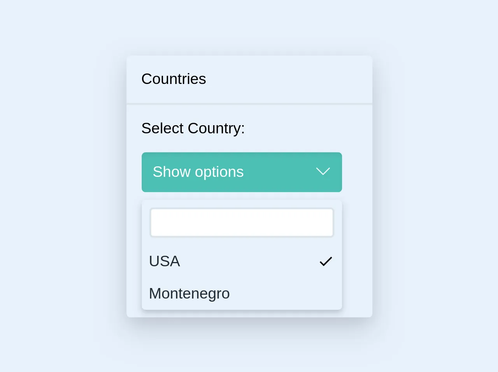Click the chevron arrow in the dropdown button
Viewport: 498px width, 372px height.
click(323, 171)
